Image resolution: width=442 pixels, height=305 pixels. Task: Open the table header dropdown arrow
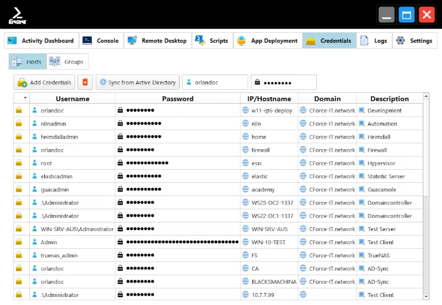tap(25, 99)
